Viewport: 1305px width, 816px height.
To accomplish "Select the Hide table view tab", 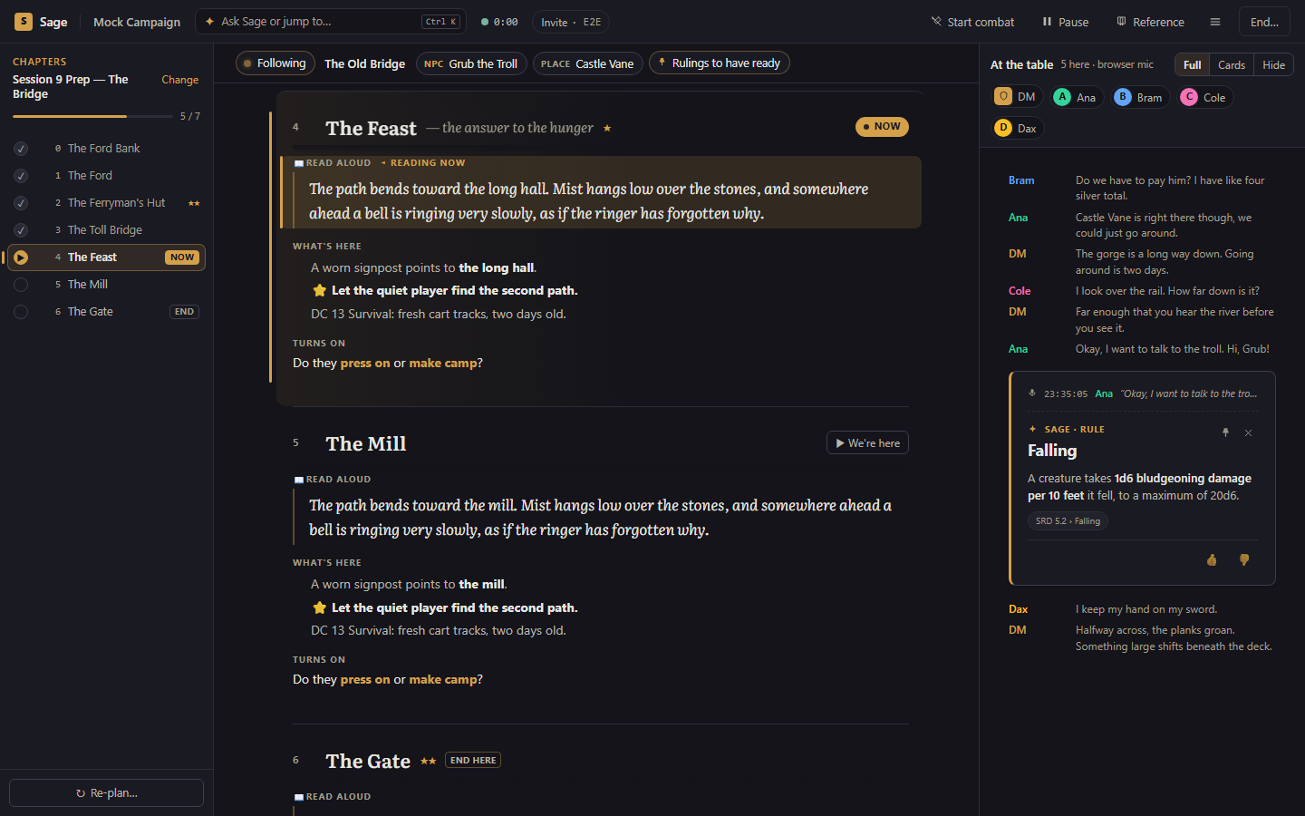I will click(x=1273, y=64).
